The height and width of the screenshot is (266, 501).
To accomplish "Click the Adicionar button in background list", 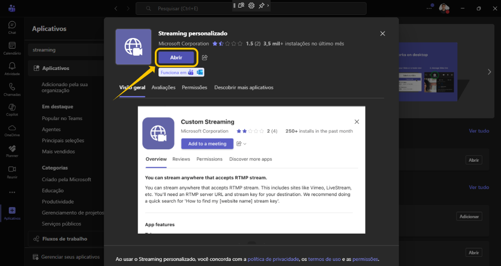I will (469, 216).
